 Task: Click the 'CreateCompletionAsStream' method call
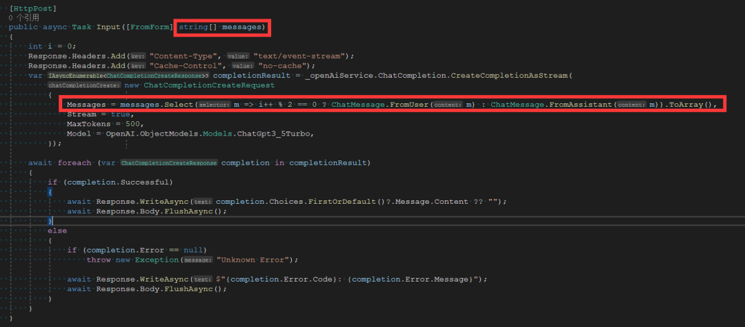(x=510, y=75)
